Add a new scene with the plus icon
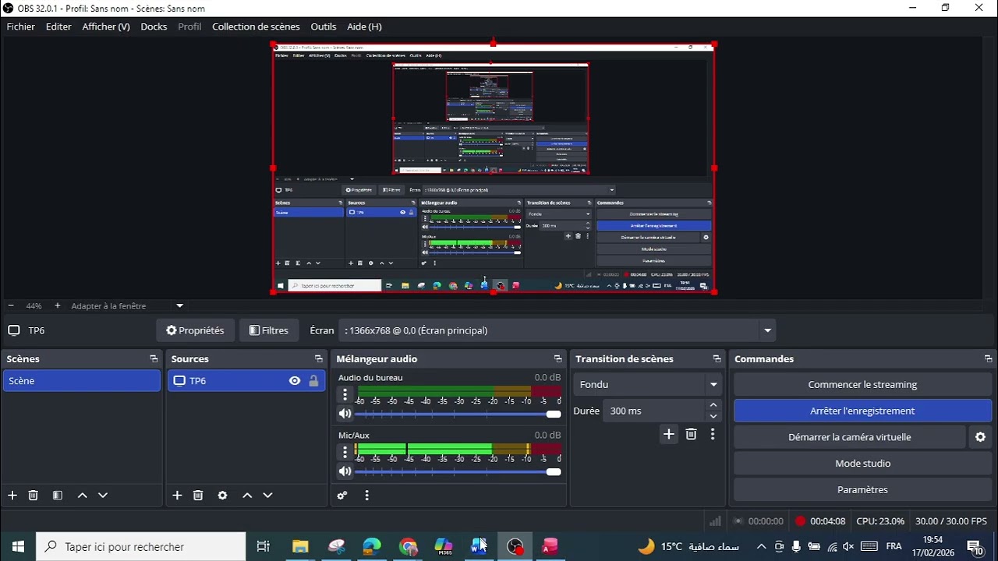The image size is (998, 561). pos(12,496)
